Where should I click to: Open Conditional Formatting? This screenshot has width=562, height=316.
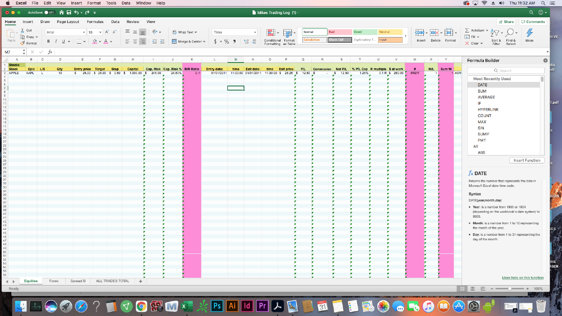[x=272, y=37]
